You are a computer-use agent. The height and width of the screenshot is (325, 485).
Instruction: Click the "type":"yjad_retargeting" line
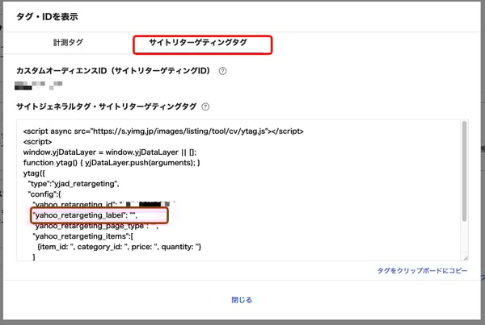point(74,184)
